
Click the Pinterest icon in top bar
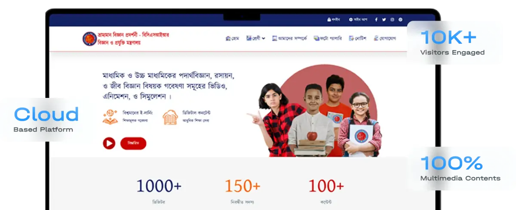(400, 20)
